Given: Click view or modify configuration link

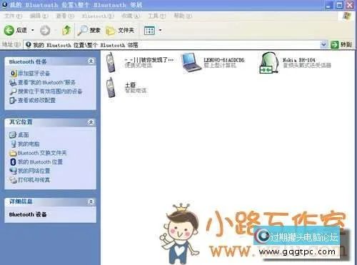Looking at the screenshot, I should point(36,100).
